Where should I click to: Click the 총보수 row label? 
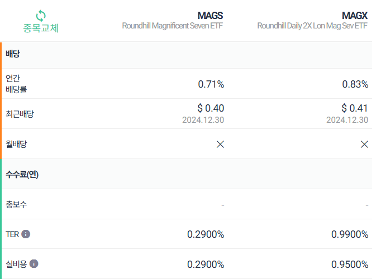click(x=16, y=204)
